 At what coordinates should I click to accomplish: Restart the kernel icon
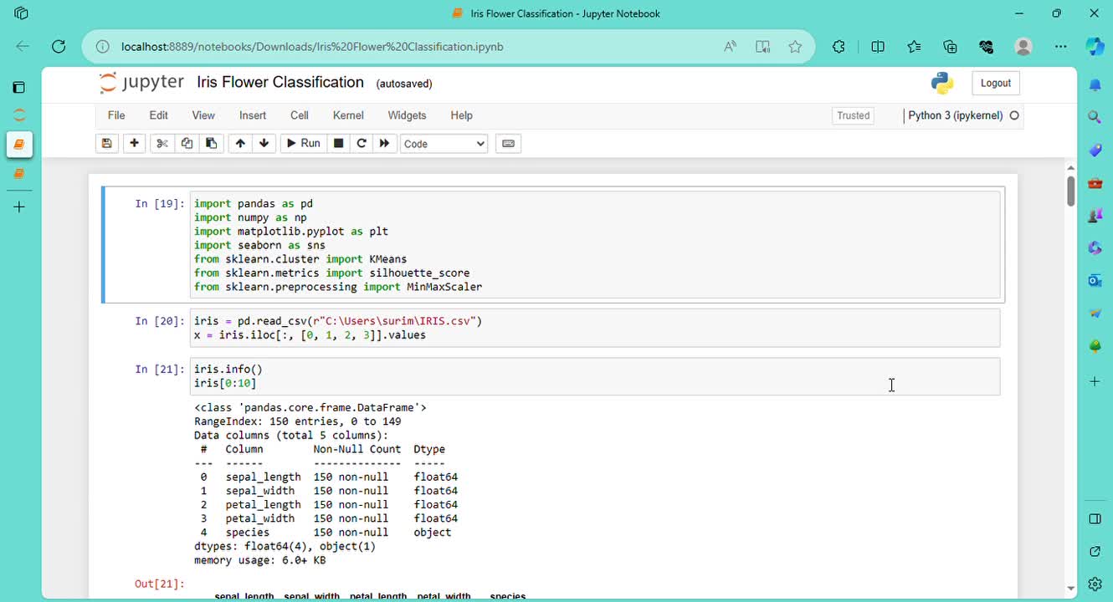(362, 144)
